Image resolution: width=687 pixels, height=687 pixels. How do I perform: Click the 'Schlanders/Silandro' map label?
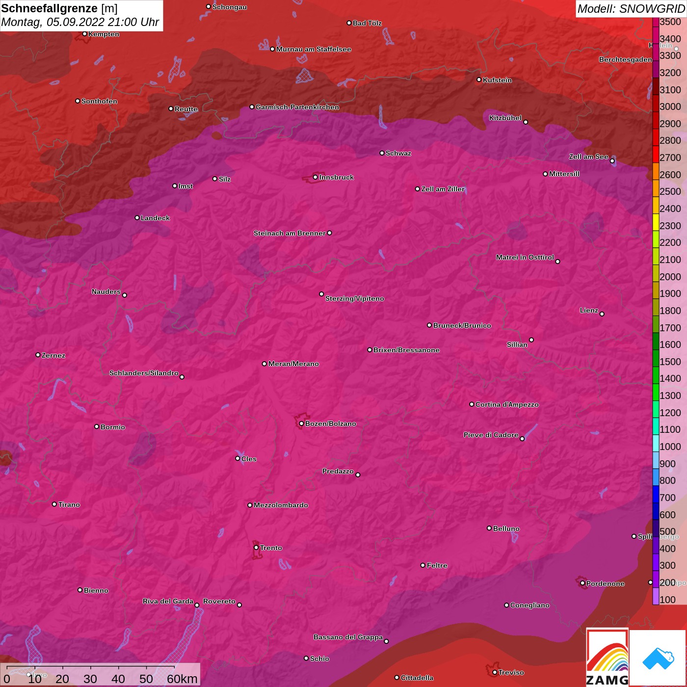pyautogui.click(x=144, y=373)
